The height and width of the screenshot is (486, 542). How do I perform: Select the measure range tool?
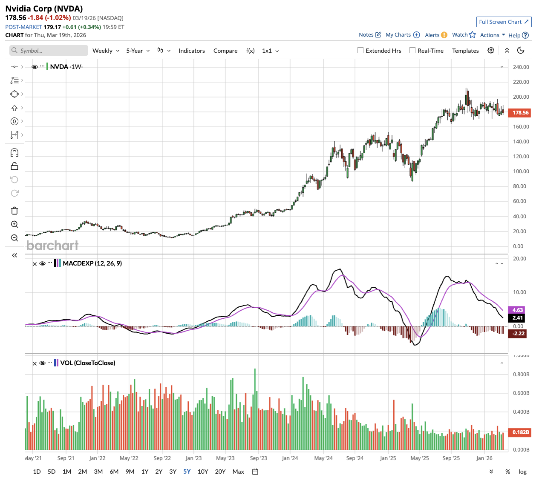(14, 135)
